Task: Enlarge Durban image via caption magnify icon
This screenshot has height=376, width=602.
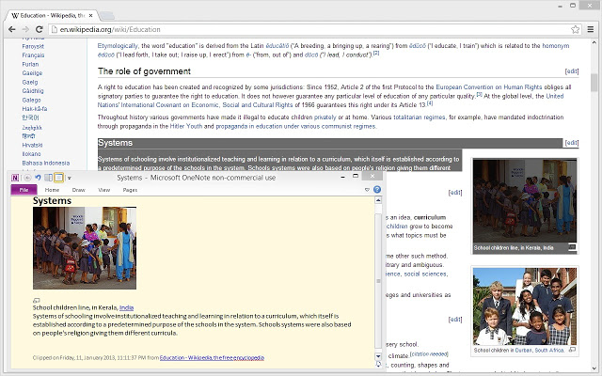Action: tap(572, 350)
